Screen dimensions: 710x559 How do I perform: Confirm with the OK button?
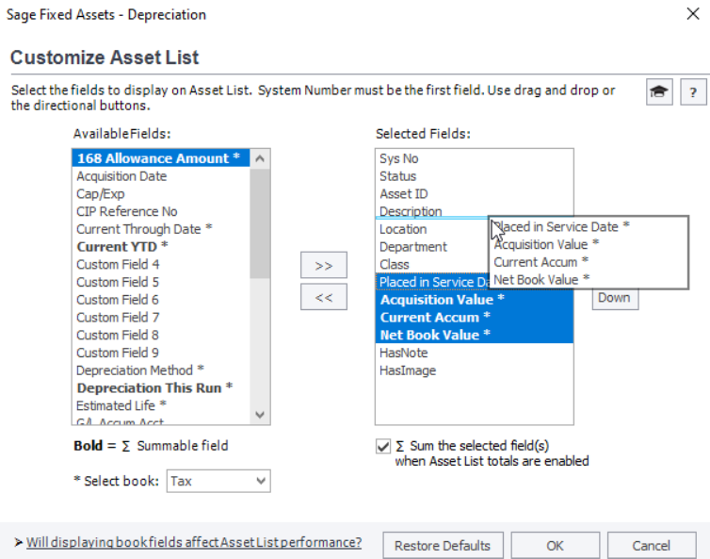(555, 545)
